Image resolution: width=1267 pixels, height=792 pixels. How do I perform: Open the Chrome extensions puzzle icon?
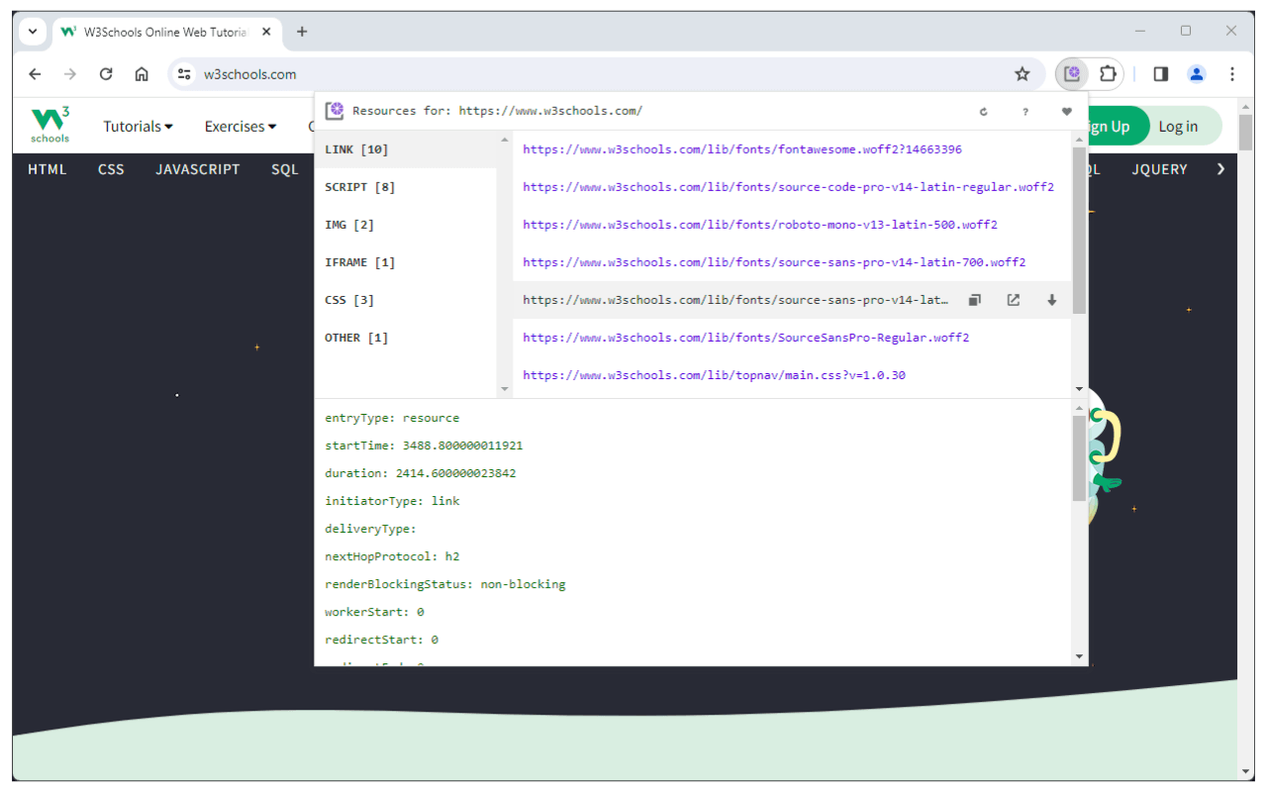coord(1108,74)
